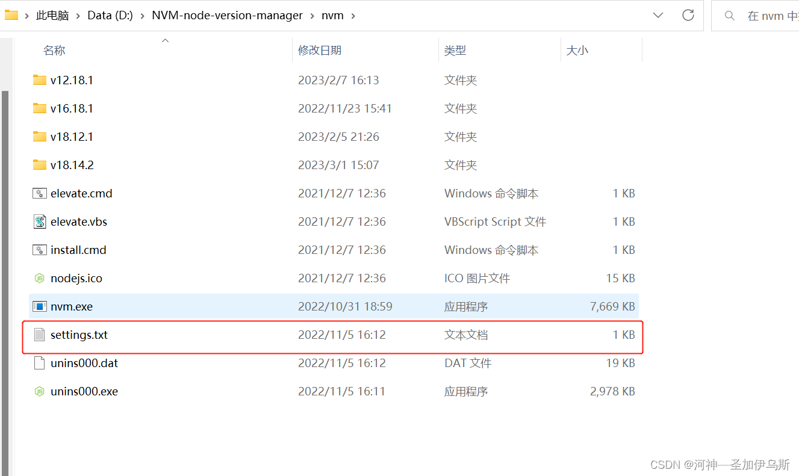Click the search magnifier icon
Image resolution: width=799 pixels, height=476 pixels.
click(x=730, y=16)
